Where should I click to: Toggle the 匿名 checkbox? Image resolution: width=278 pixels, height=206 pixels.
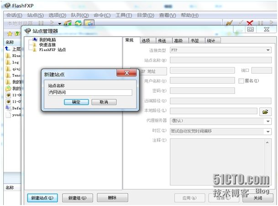coord(241,81)
